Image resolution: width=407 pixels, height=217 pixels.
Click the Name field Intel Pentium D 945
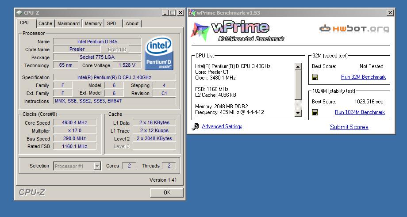[97, 42]
